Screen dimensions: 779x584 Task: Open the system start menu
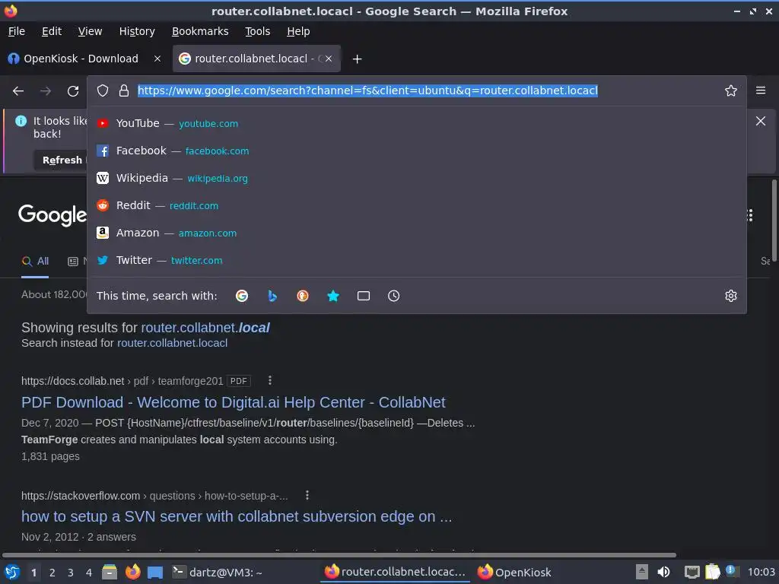[x=12, y=572]
